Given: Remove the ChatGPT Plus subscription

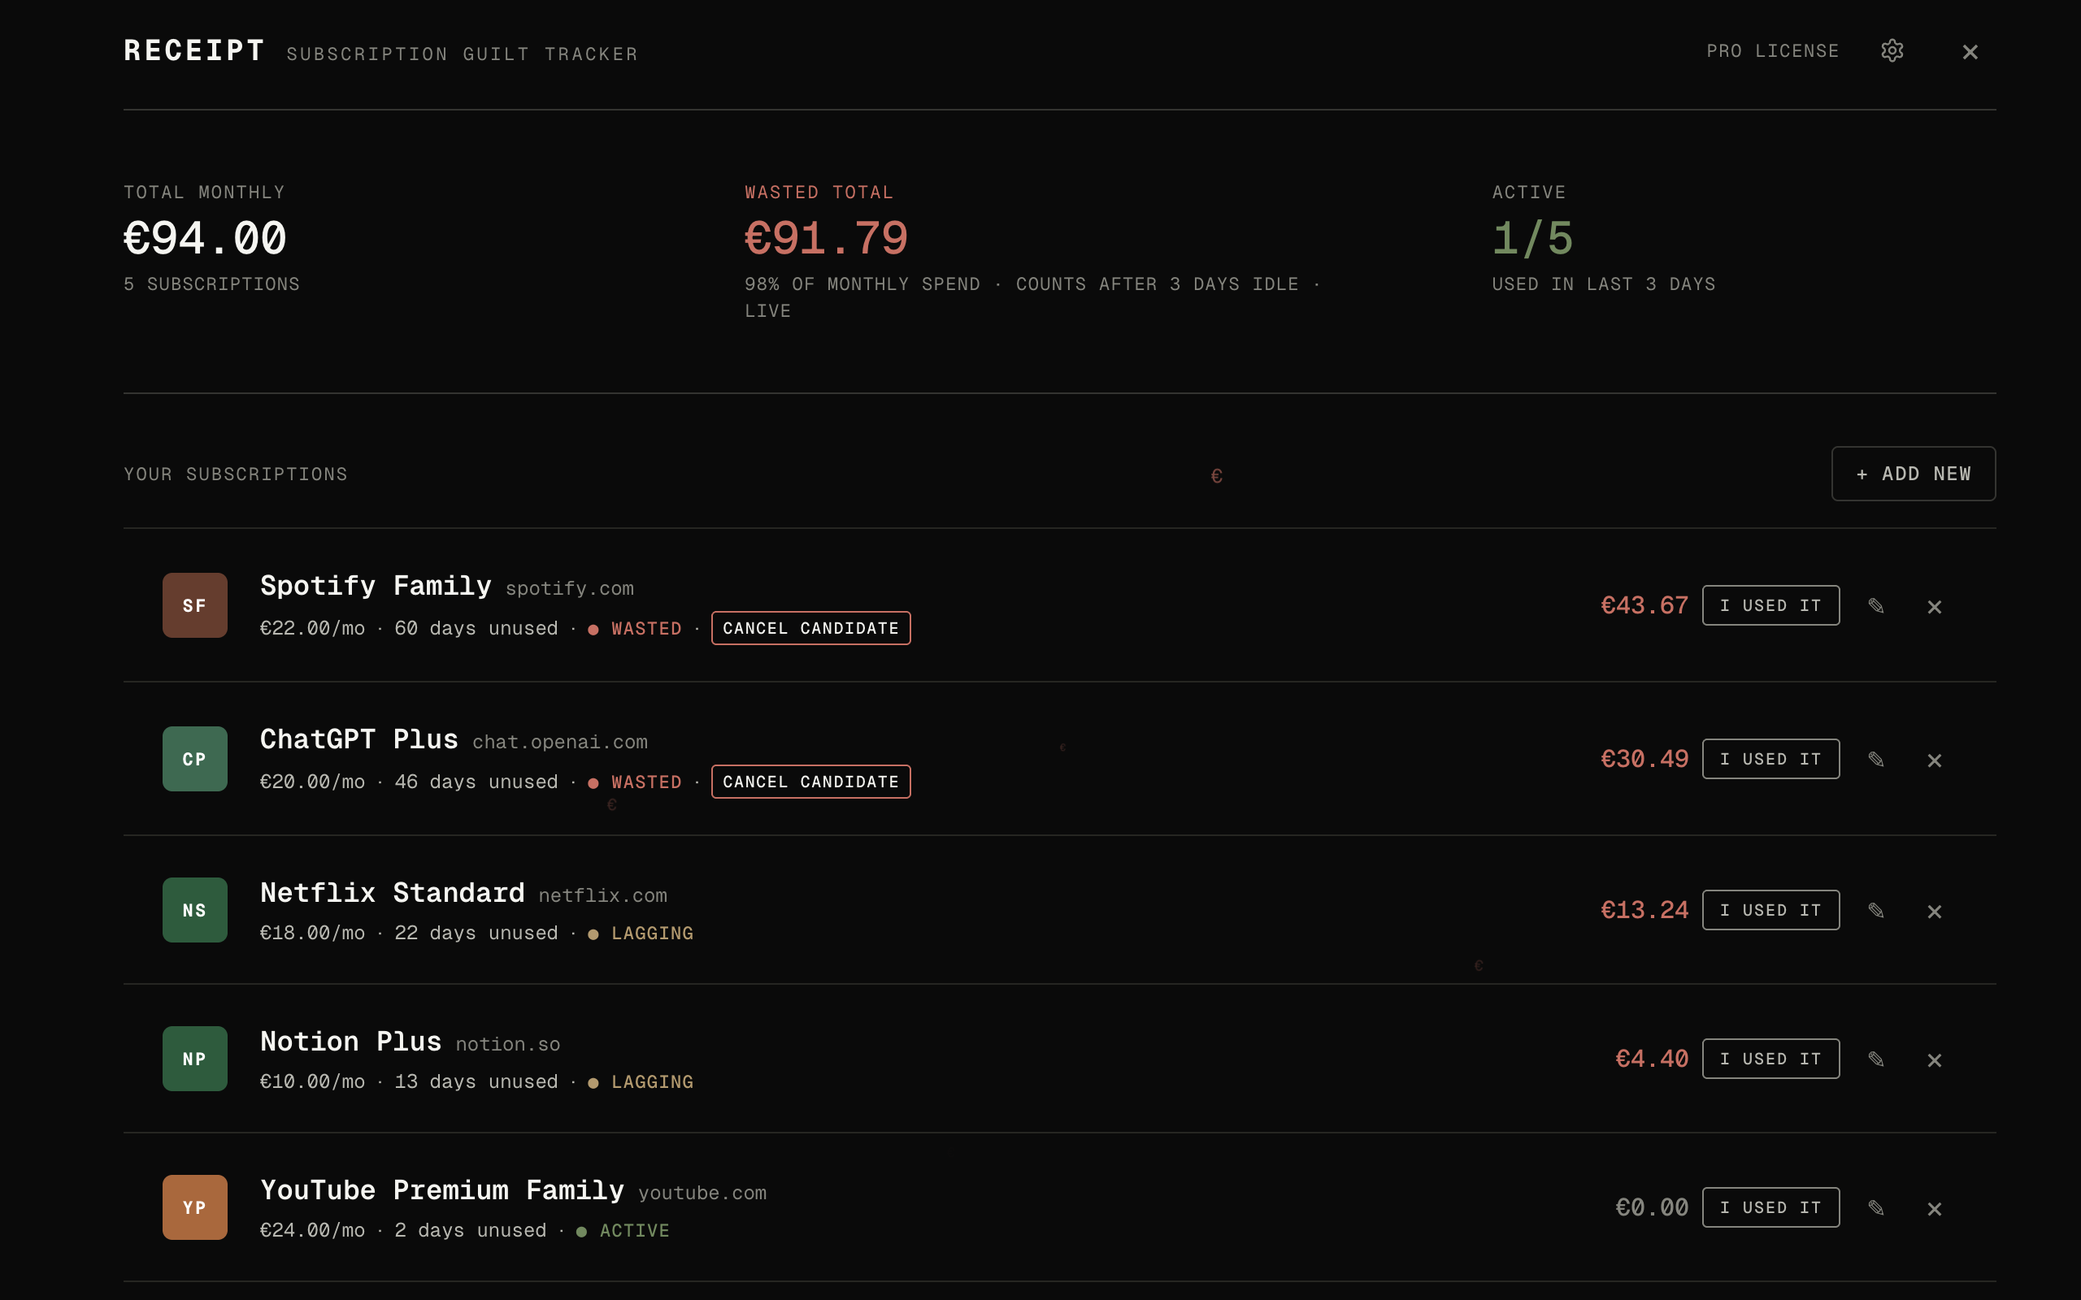Looking at the screenshot, I should tap(1935, 760).
